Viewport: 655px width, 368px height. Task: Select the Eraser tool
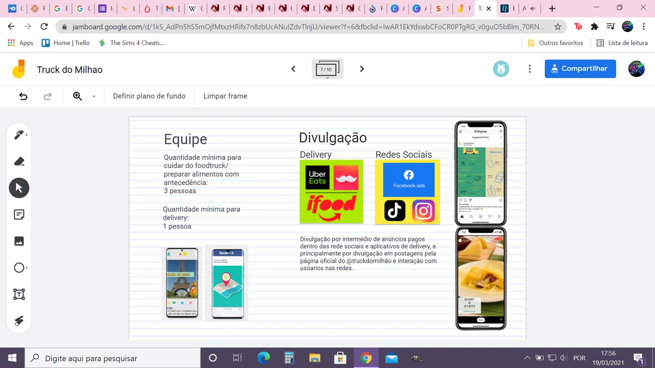[19, 162]
